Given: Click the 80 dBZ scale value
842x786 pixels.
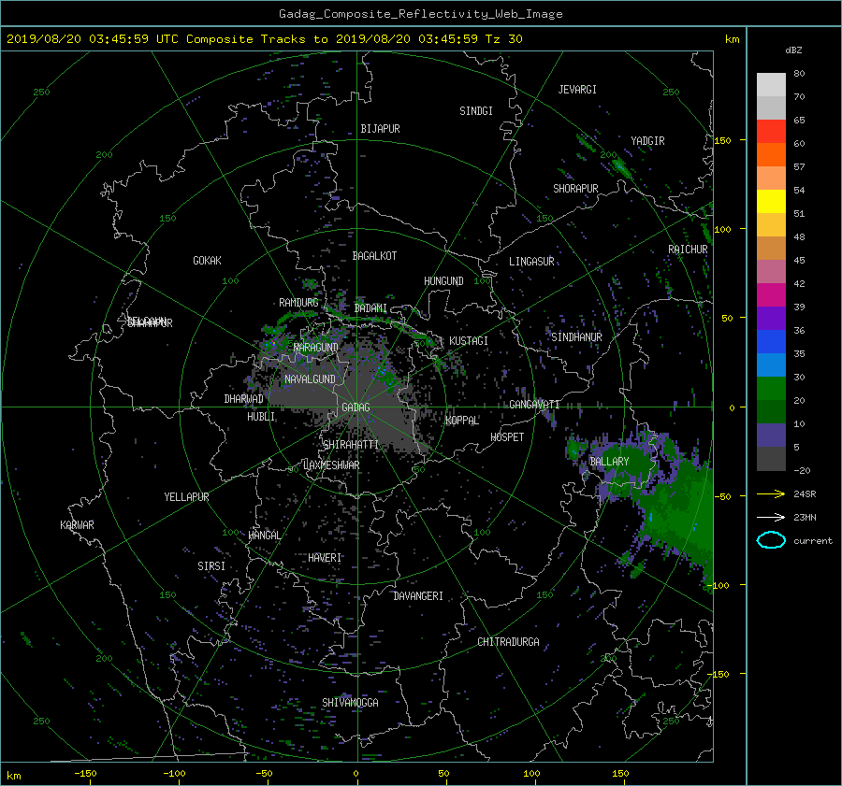Looking at the screenshot, I should (x=799, y=73).
